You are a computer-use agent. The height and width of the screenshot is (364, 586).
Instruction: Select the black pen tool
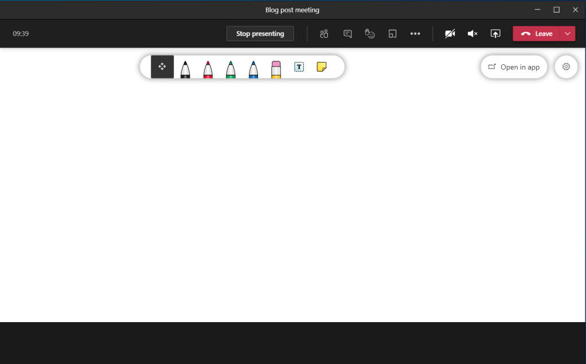point(185,69)
